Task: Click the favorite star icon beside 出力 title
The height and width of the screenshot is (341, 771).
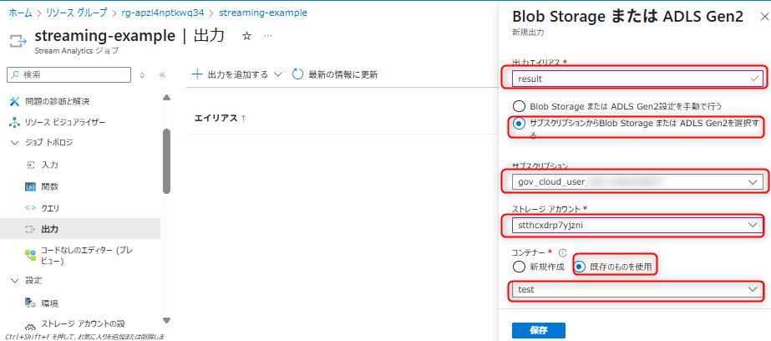Action: (x=246, y=37)
